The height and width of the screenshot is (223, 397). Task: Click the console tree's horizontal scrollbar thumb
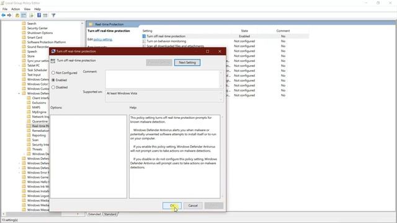(x=33, y=214)
